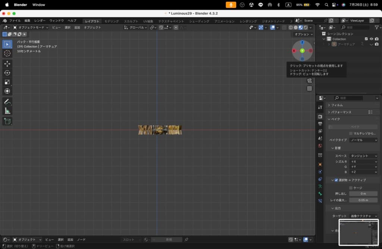The image size is (382, 249).
Task: Select the 3D Cursor tool
Action: (x=7, y=53)
